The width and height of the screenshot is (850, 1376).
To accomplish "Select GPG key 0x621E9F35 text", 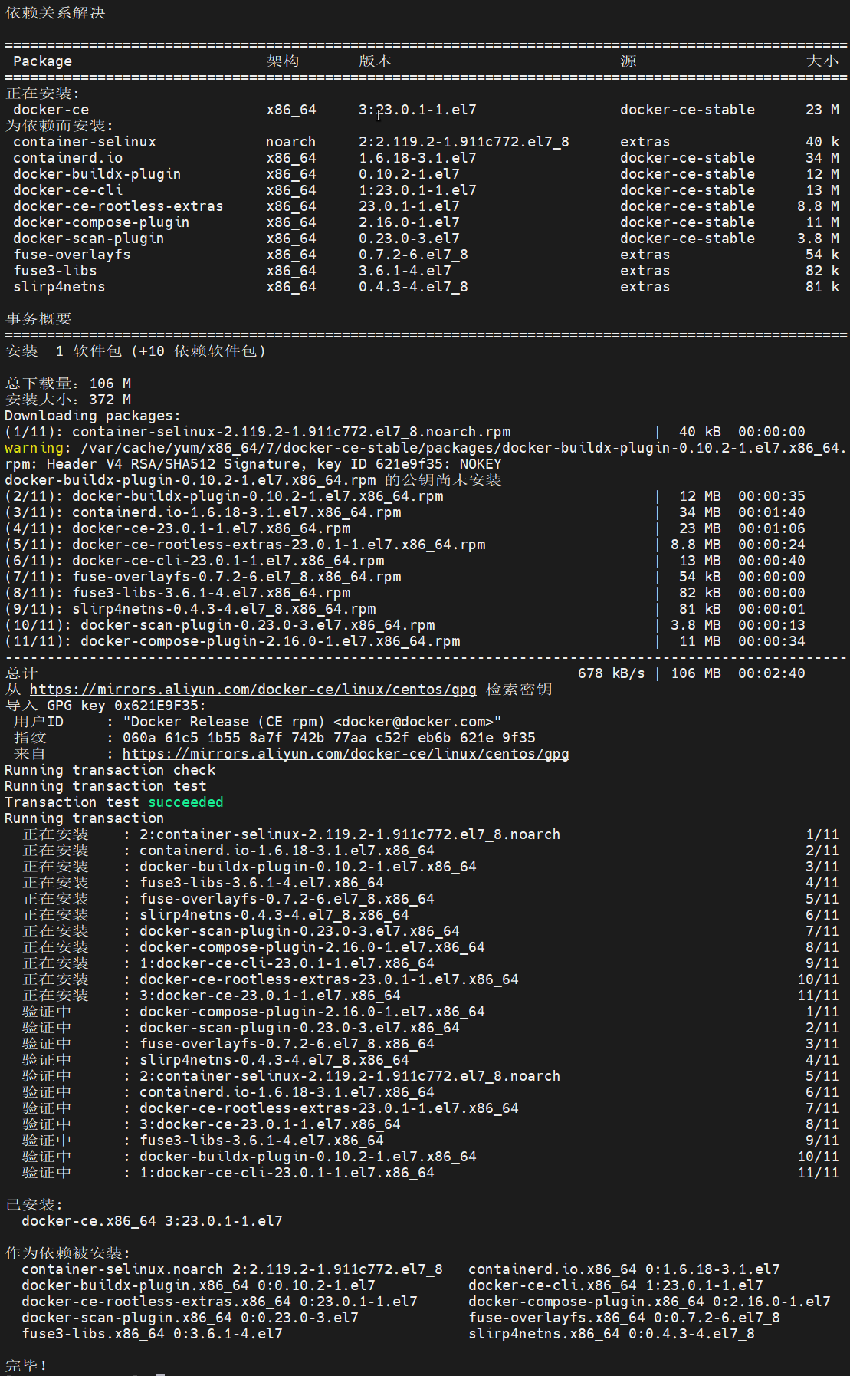I will coord(126,706).
